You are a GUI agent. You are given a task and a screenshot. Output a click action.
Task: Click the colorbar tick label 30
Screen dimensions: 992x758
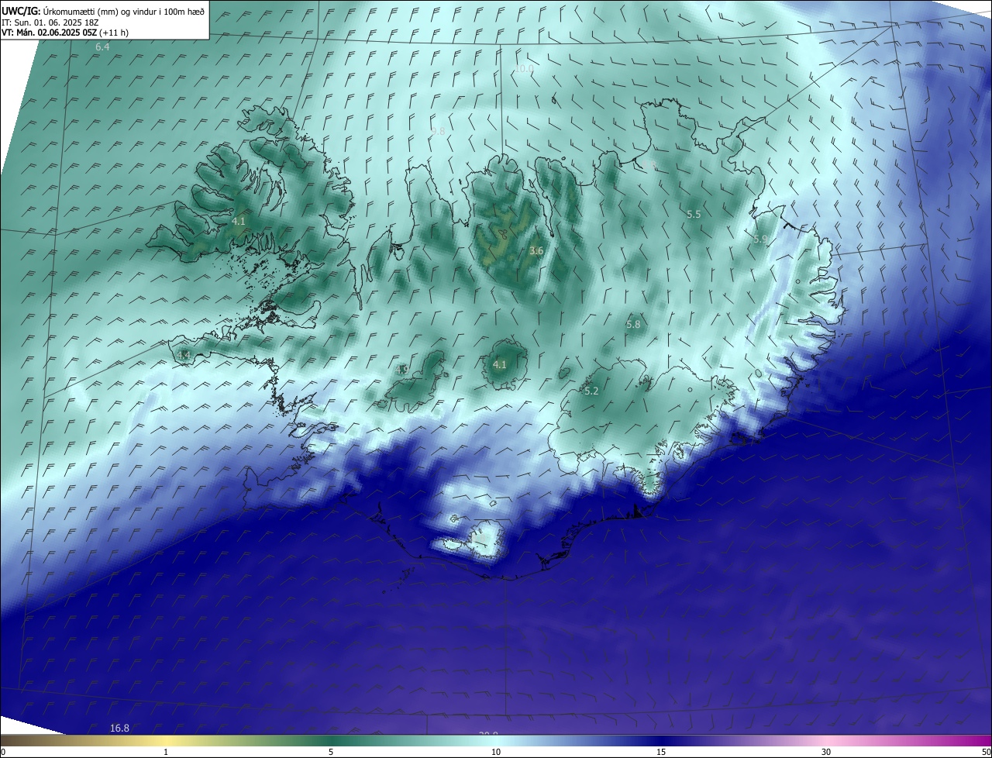826,752
